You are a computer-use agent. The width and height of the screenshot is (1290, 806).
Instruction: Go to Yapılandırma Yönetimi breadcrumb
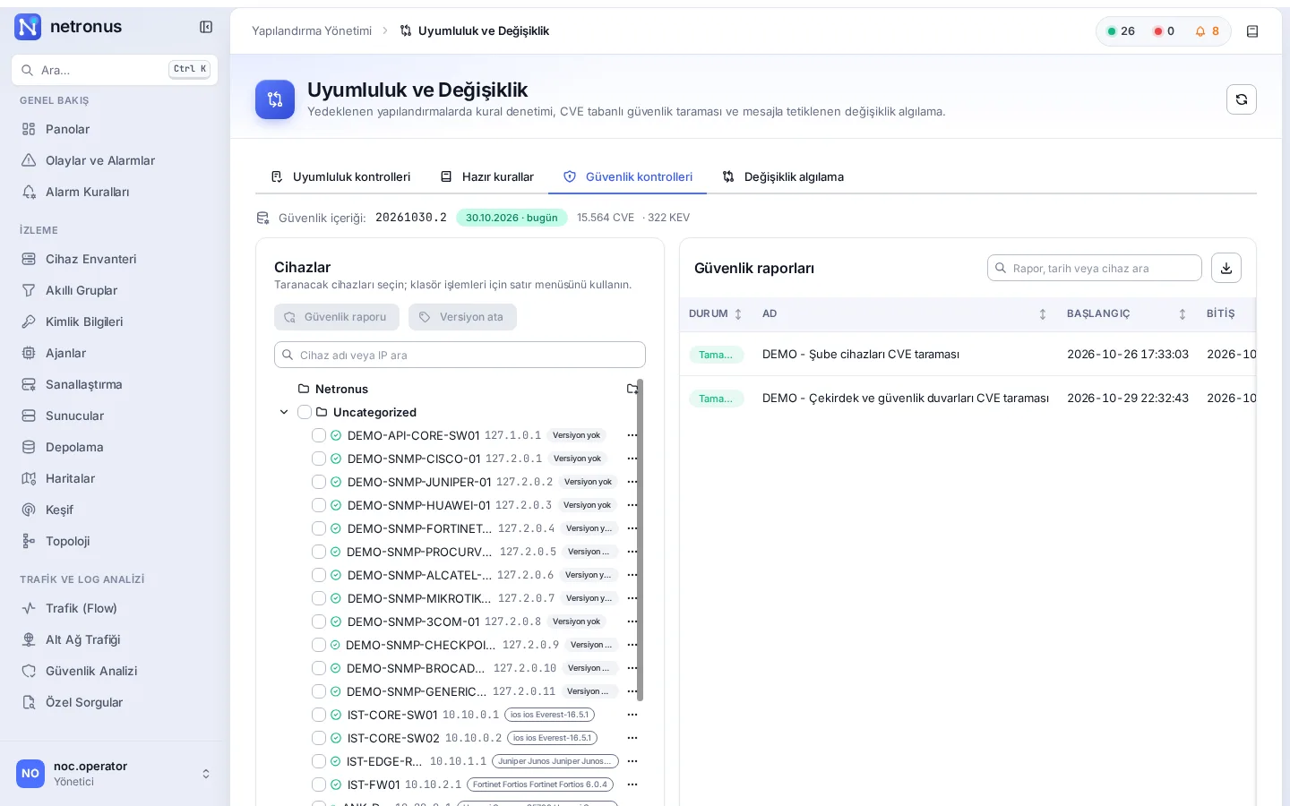pos(312,30)
